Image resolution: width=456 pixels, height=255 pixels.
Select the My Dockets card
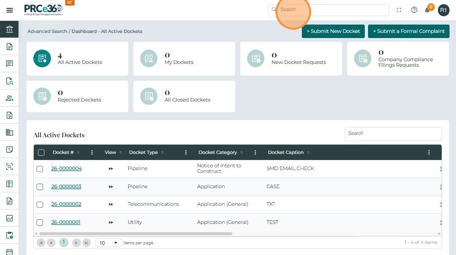[x=184, y=59]
